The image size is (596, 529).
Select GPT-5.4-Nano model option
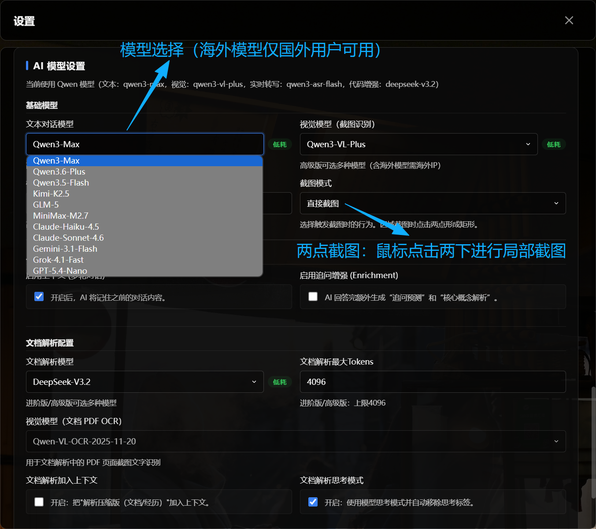(145, 271)
